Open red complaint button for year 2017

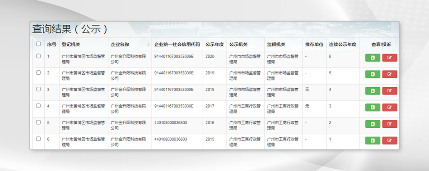[390, 108]
